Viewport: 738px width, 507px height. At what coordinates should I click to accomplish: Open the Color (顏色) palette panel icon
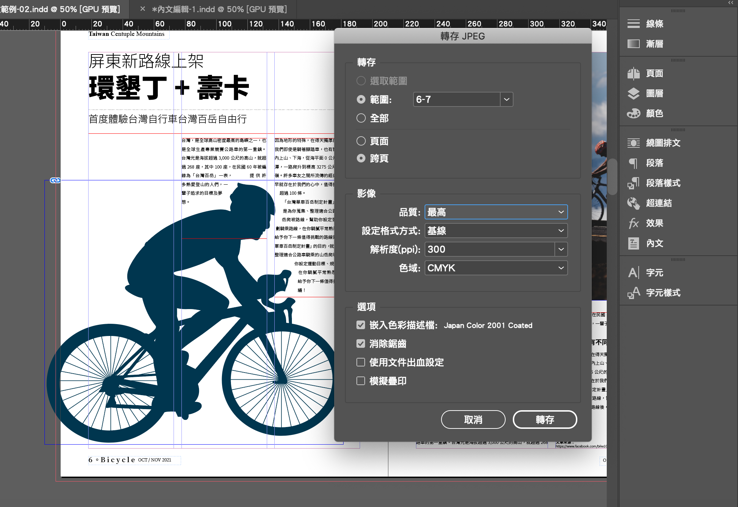coord(634,113)
